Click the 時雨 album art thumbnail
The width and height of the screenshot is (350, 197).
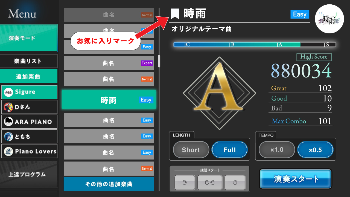click(x=329, y=19)
